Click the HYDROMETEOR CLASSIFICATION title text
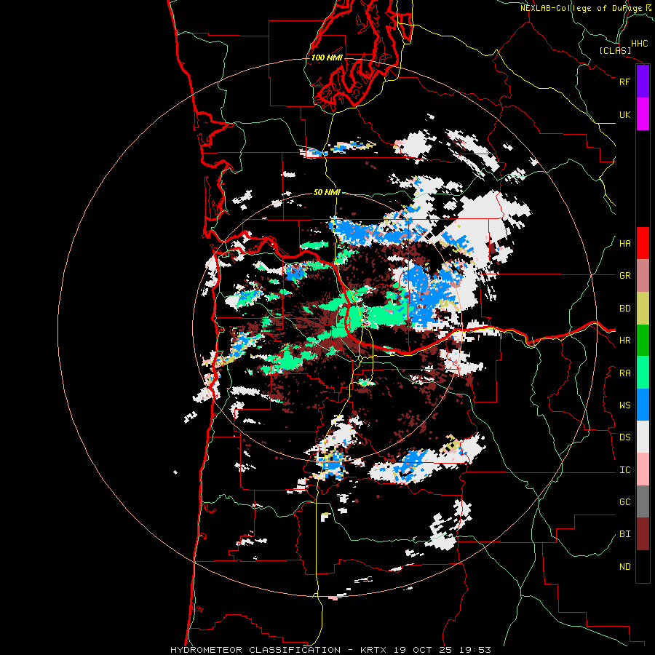655x655 pixels. coord(255,650)
